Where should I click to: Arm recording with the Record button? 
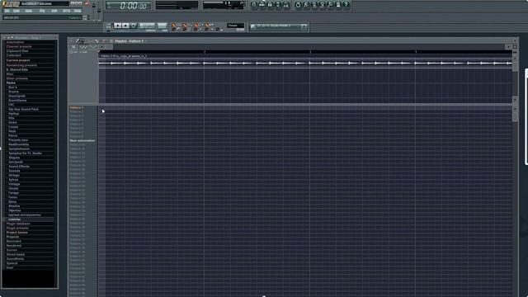click(134, 26)
